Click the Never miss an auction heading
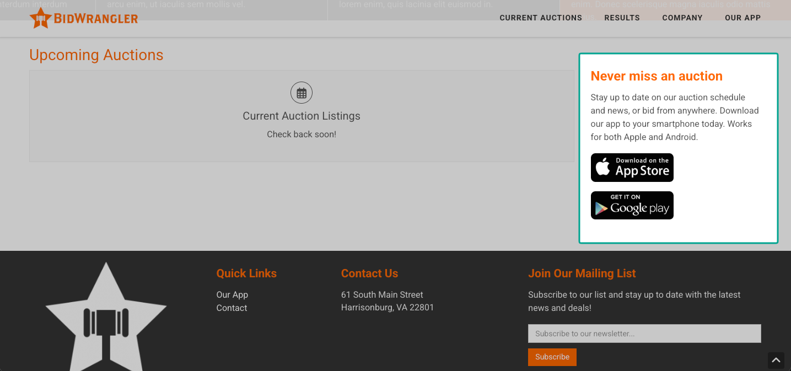 657,76
